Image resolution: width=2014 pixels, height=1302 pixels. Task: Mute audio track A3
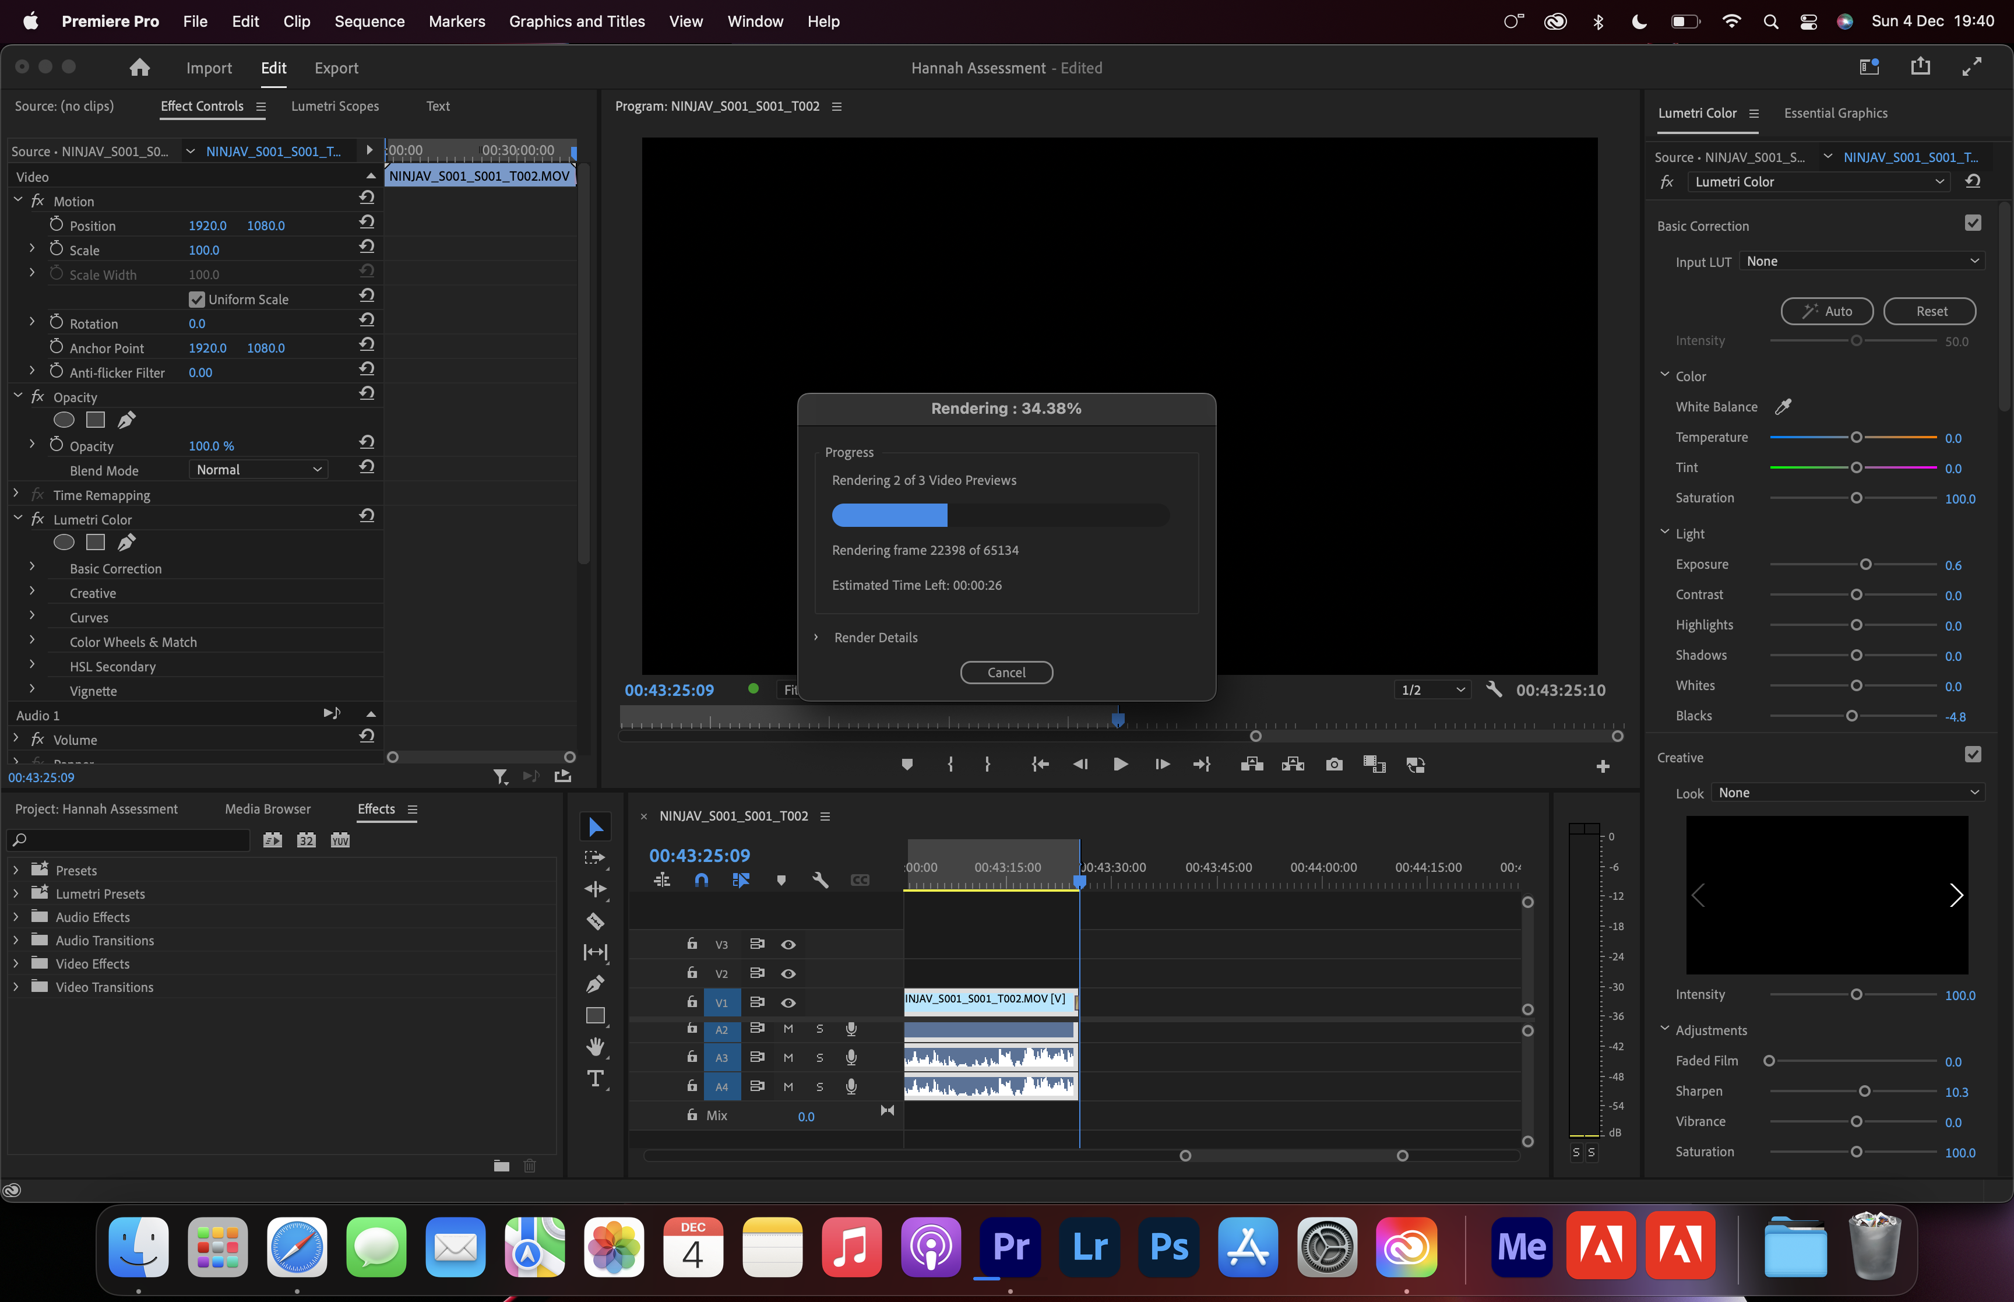point(788,1057)
